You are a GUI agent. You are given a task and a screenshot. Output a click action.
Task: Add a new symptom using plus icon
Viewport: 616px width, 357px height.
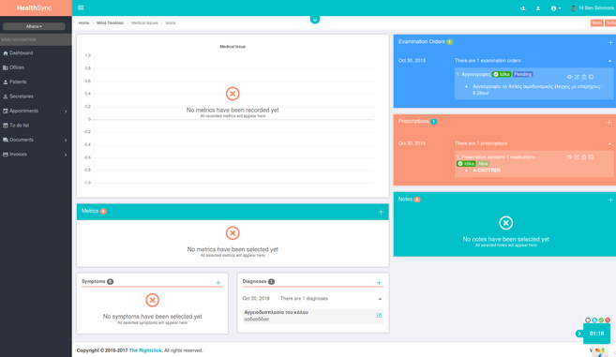[x=218, y=282]
